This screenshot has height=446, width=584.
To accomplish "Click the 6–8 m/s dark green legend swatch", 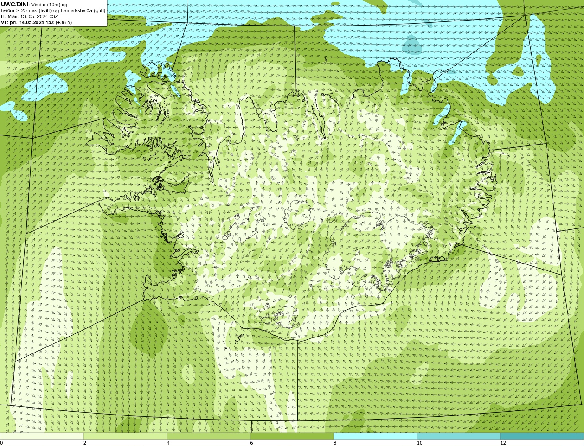I will 292,436.
